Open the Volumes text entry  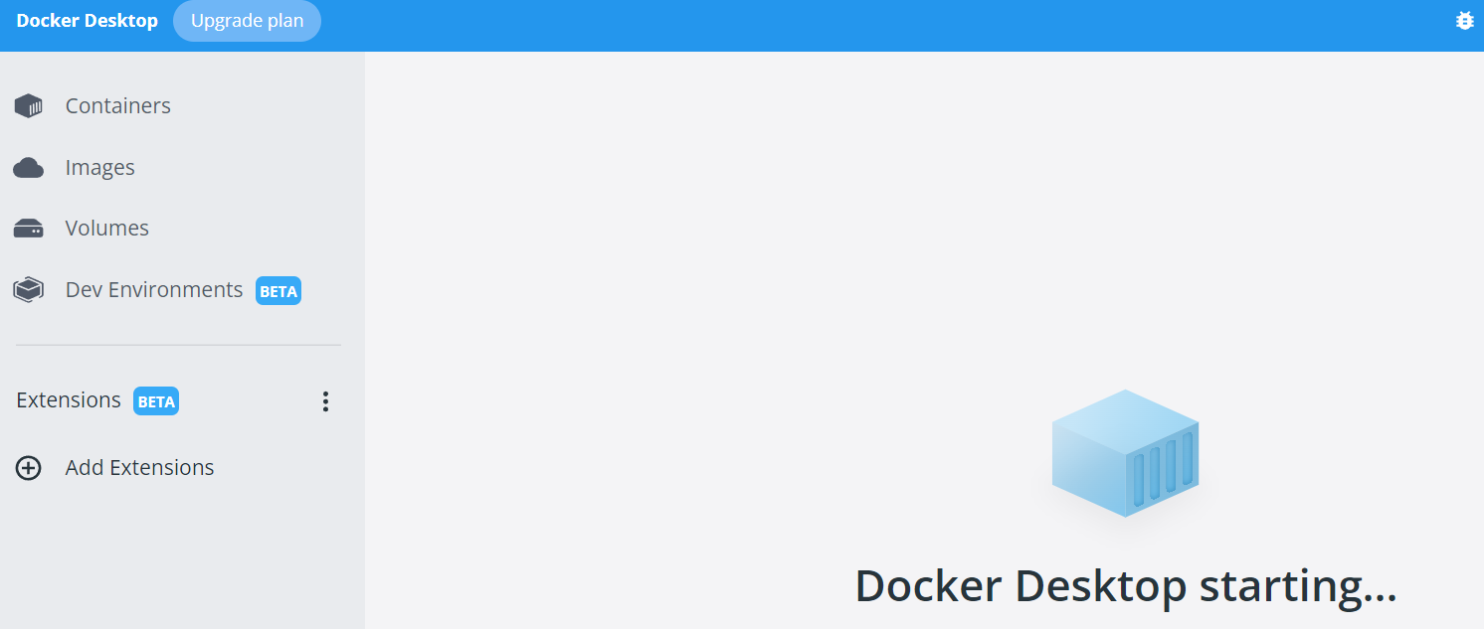[106, 229]
